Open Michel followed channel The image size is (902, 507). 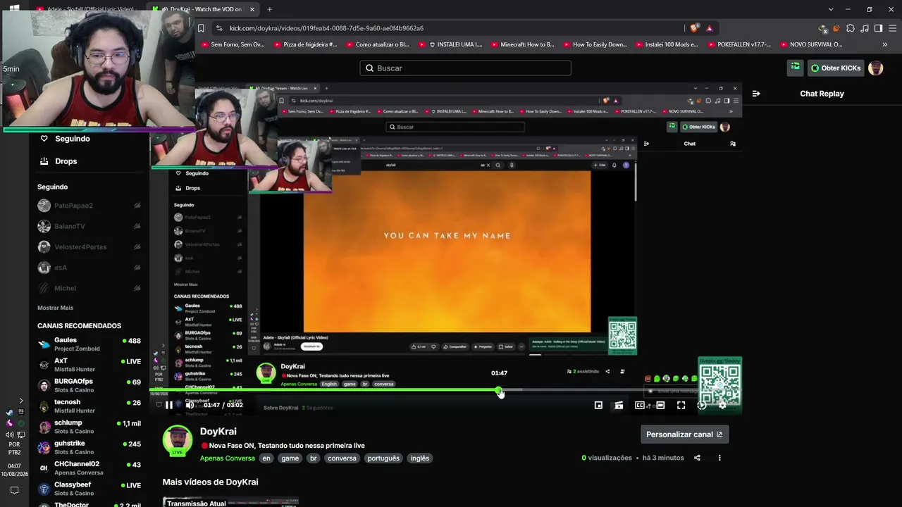coord(89,288)
